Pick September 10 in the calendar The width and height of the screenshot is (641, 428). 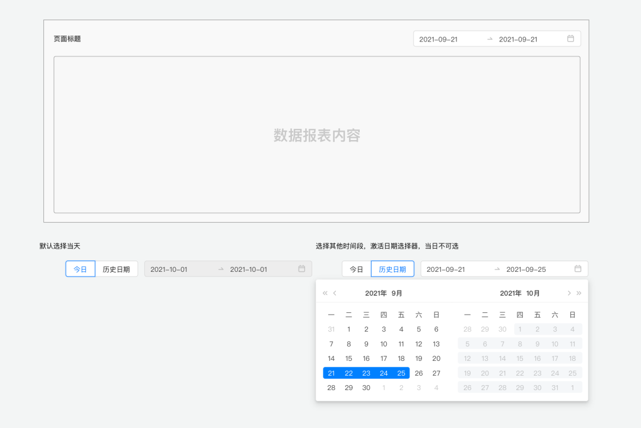pyautogui.click(x=383, y=344)
